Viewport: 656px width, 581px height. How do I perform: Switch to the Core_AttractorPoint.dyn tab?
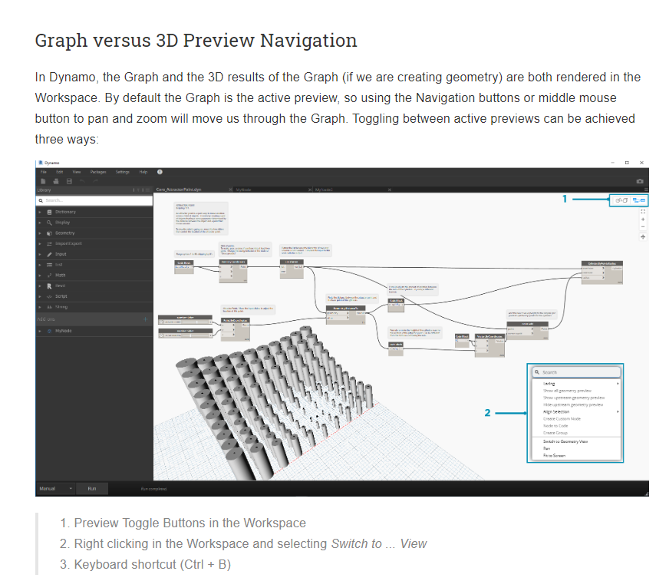[x=179, y=190]
